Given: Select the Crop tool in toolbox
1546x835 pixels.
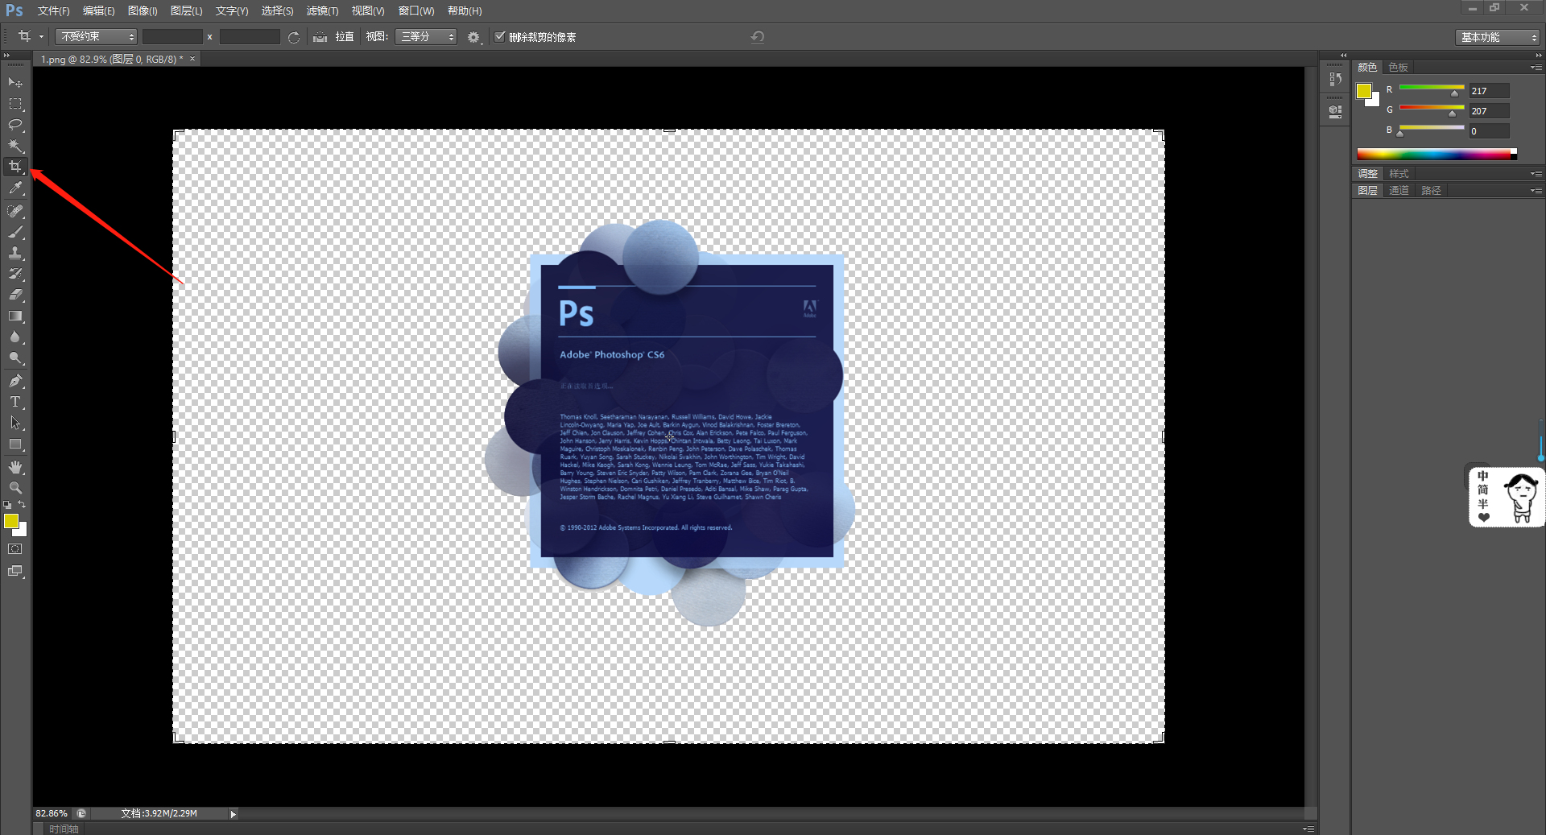Looking at the screenshot, I should point(15,167).
